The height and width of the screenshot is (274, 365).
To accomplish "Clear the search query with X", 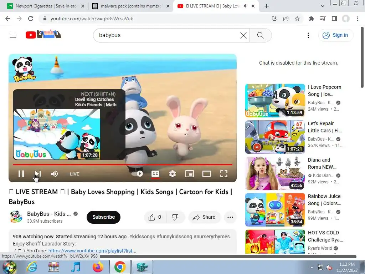I will (243, 35).
